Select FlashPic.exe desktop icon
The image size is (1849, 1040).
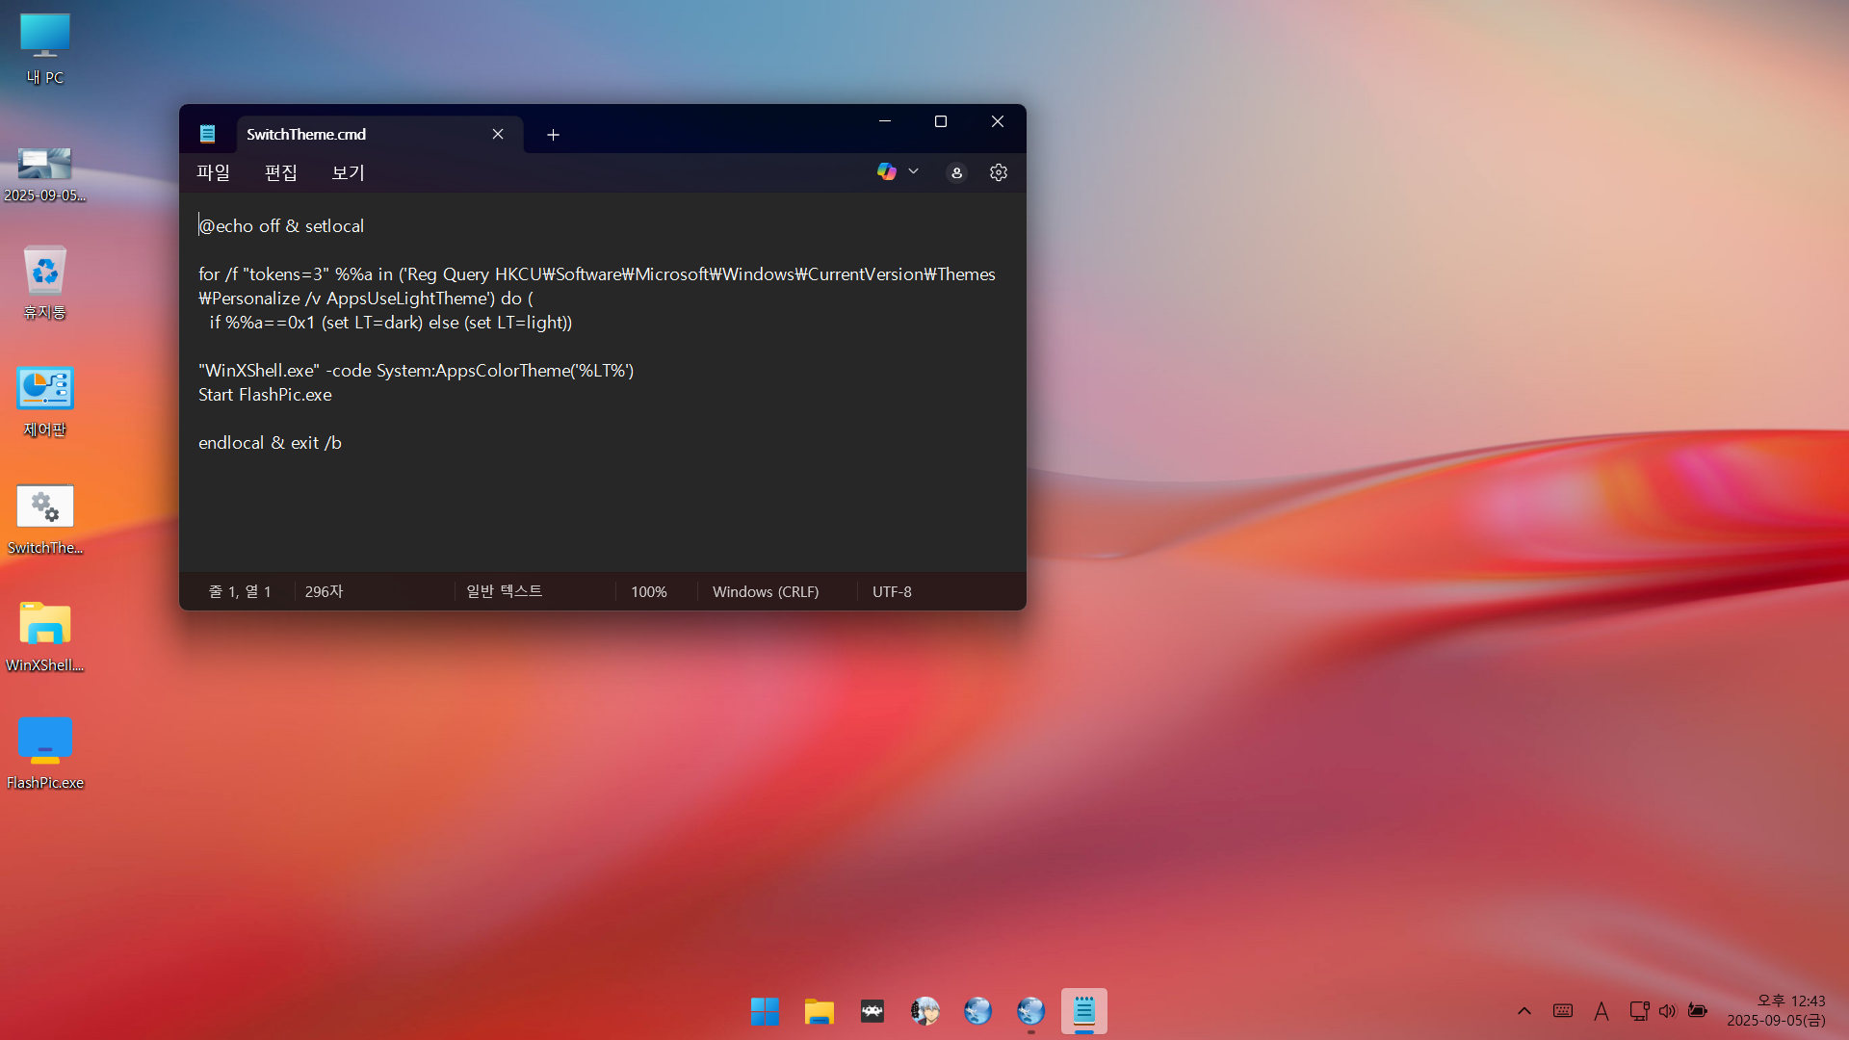45,753
